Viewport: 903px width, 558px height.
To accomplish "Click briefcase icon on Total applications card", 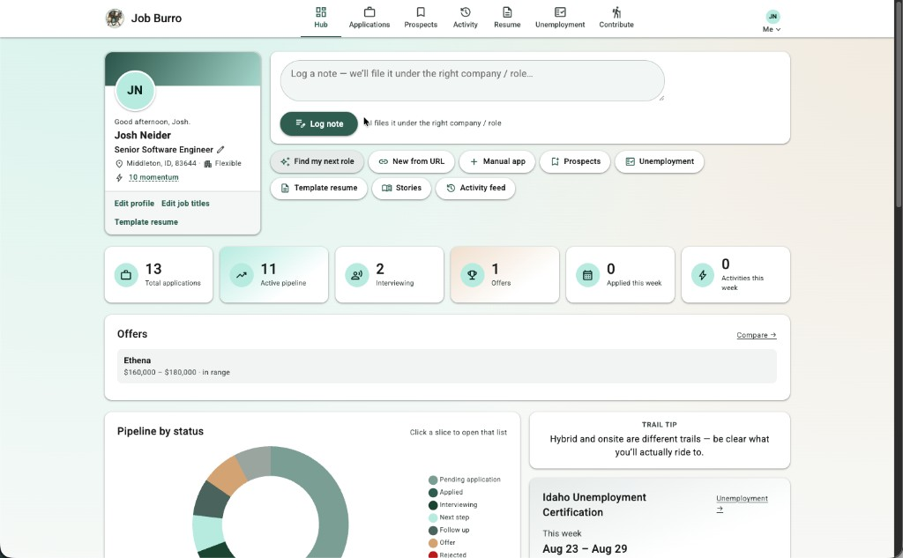I will tap(125, 275).
